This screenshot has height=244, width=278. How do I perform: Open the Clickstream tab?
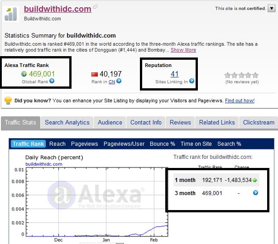click(x=259, y=122)
